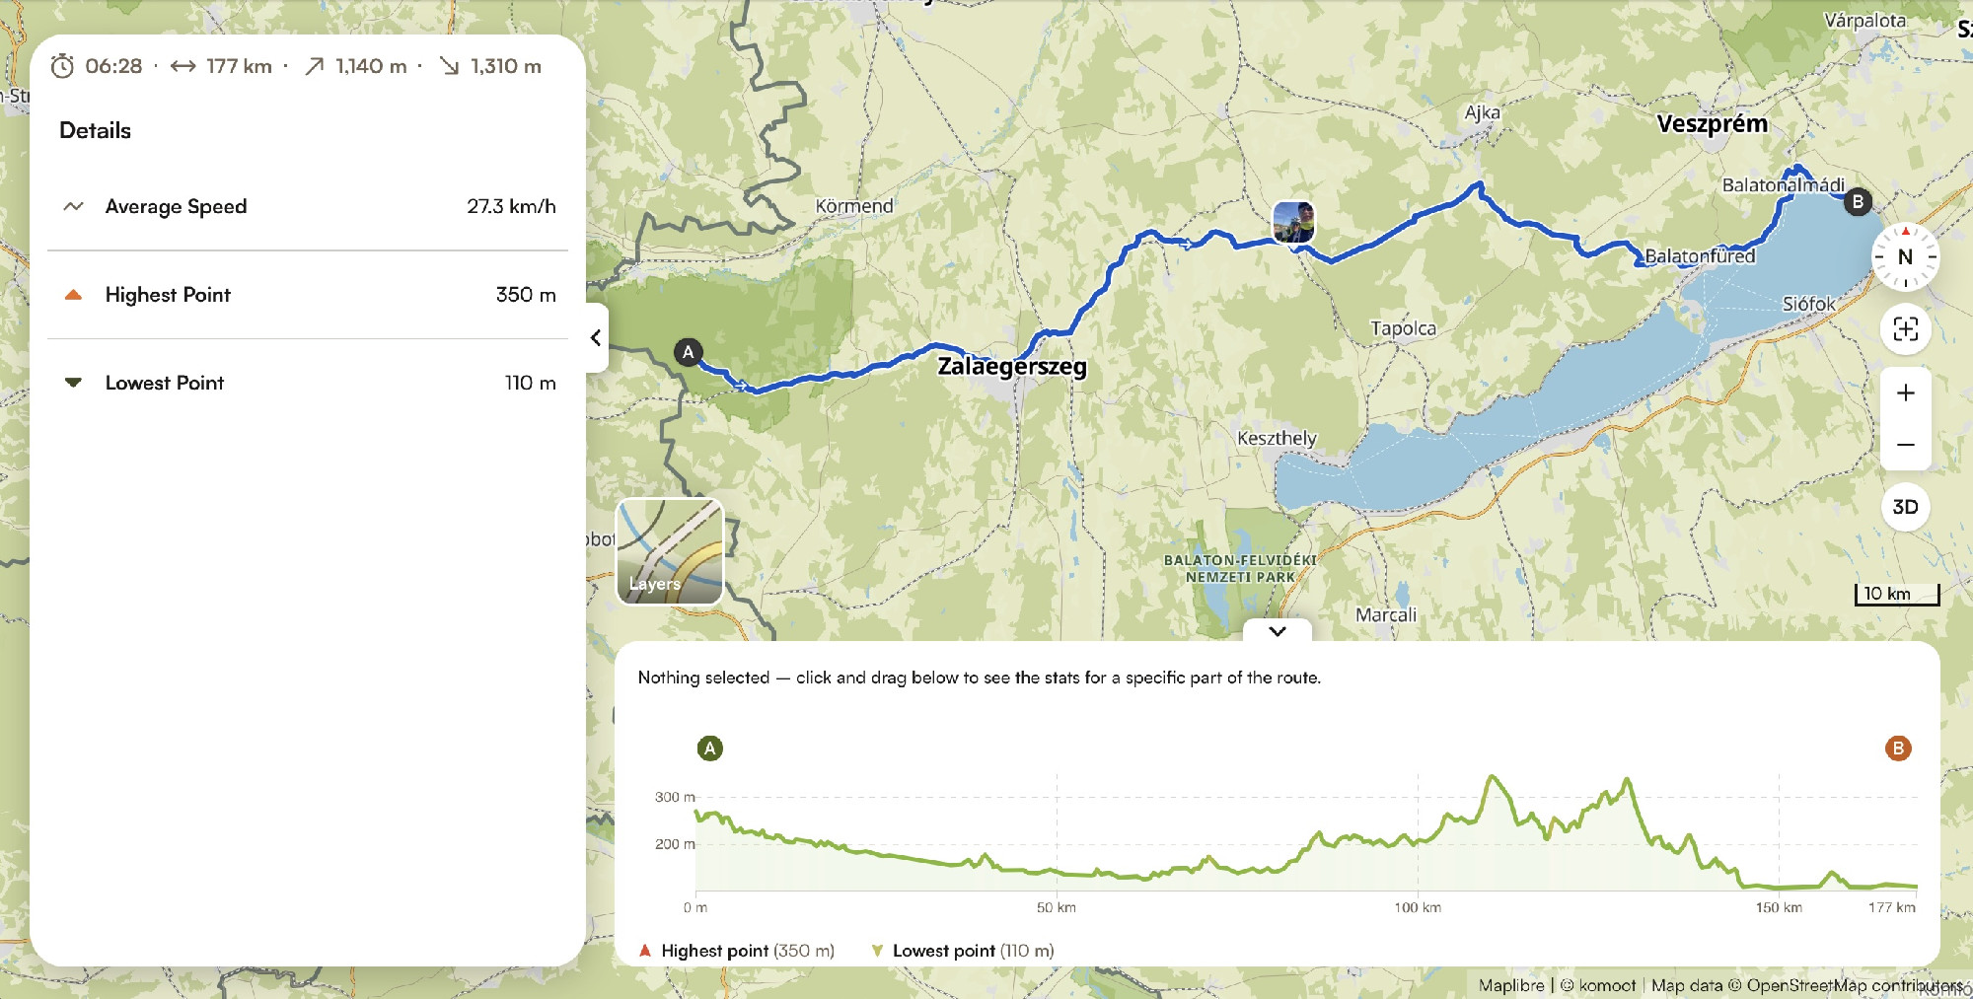Click end marker B on the map
Viewport: 1973px width, 999px height.
pyautogui.click(x=1858, y=202)
